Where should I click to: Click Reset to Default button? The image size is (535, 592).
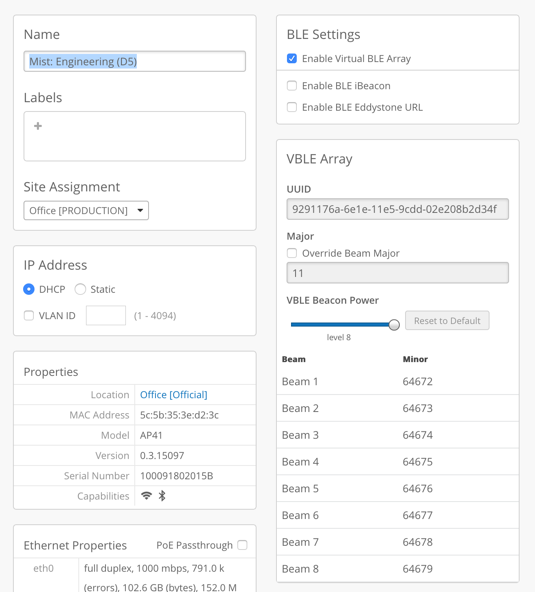point(447,321)
